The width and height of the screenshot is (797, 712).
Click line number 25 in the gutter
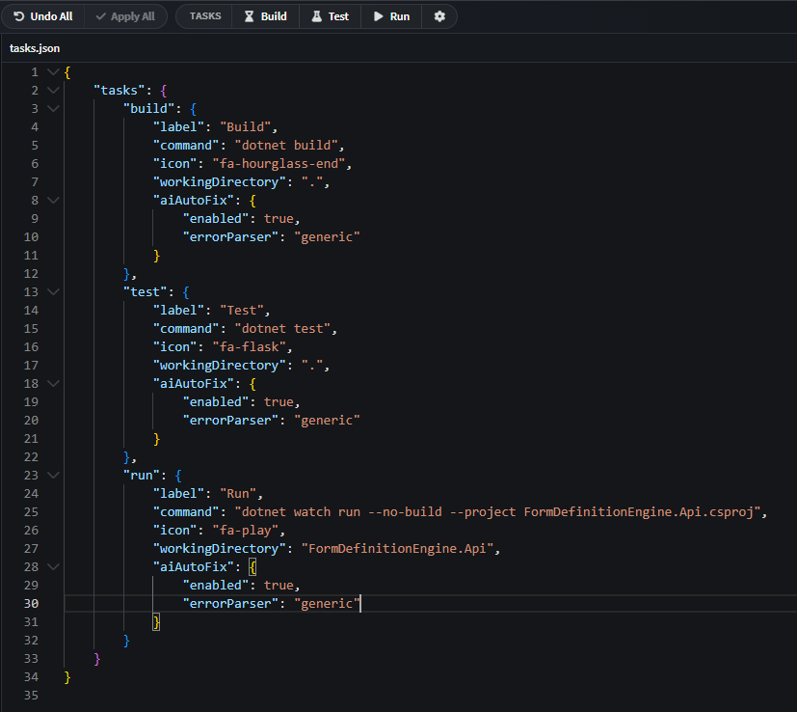pos(31,512)
